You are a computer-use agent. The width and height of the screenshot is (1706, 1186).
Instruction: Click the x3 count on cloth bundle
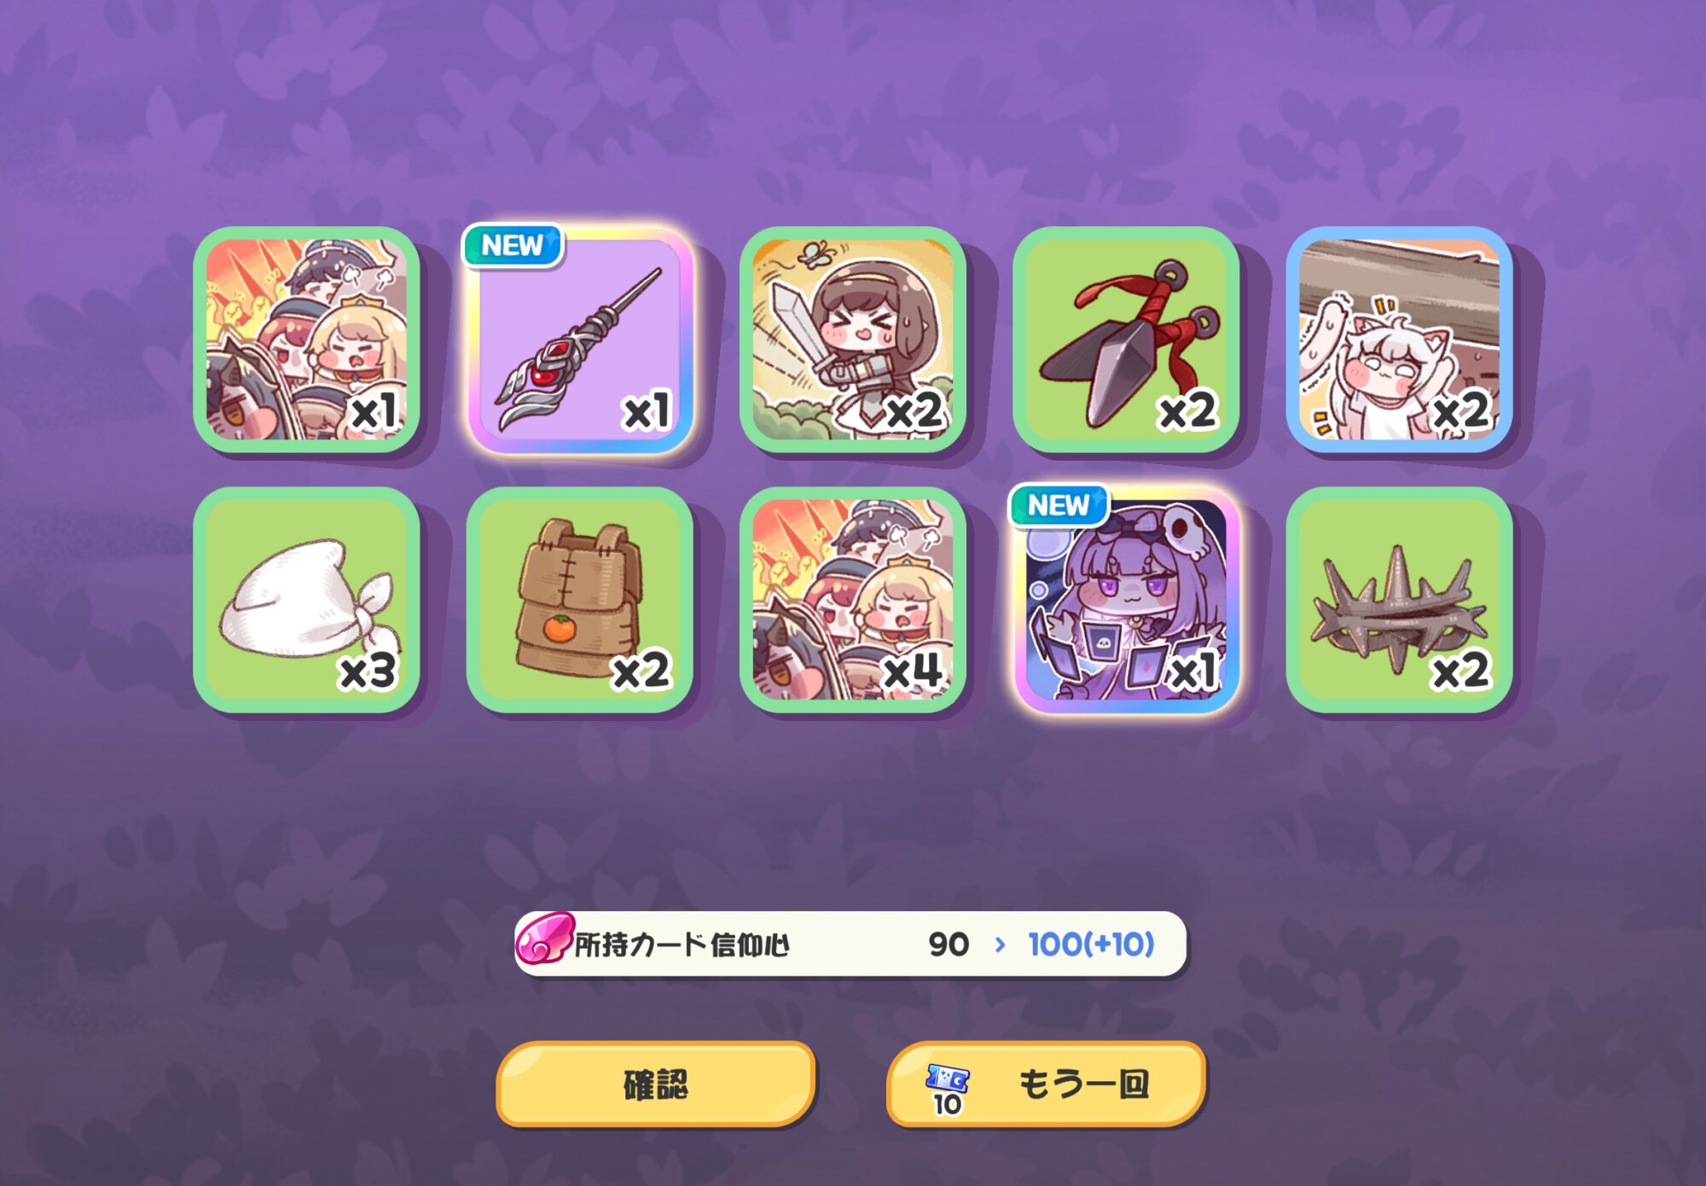[368, 672]
